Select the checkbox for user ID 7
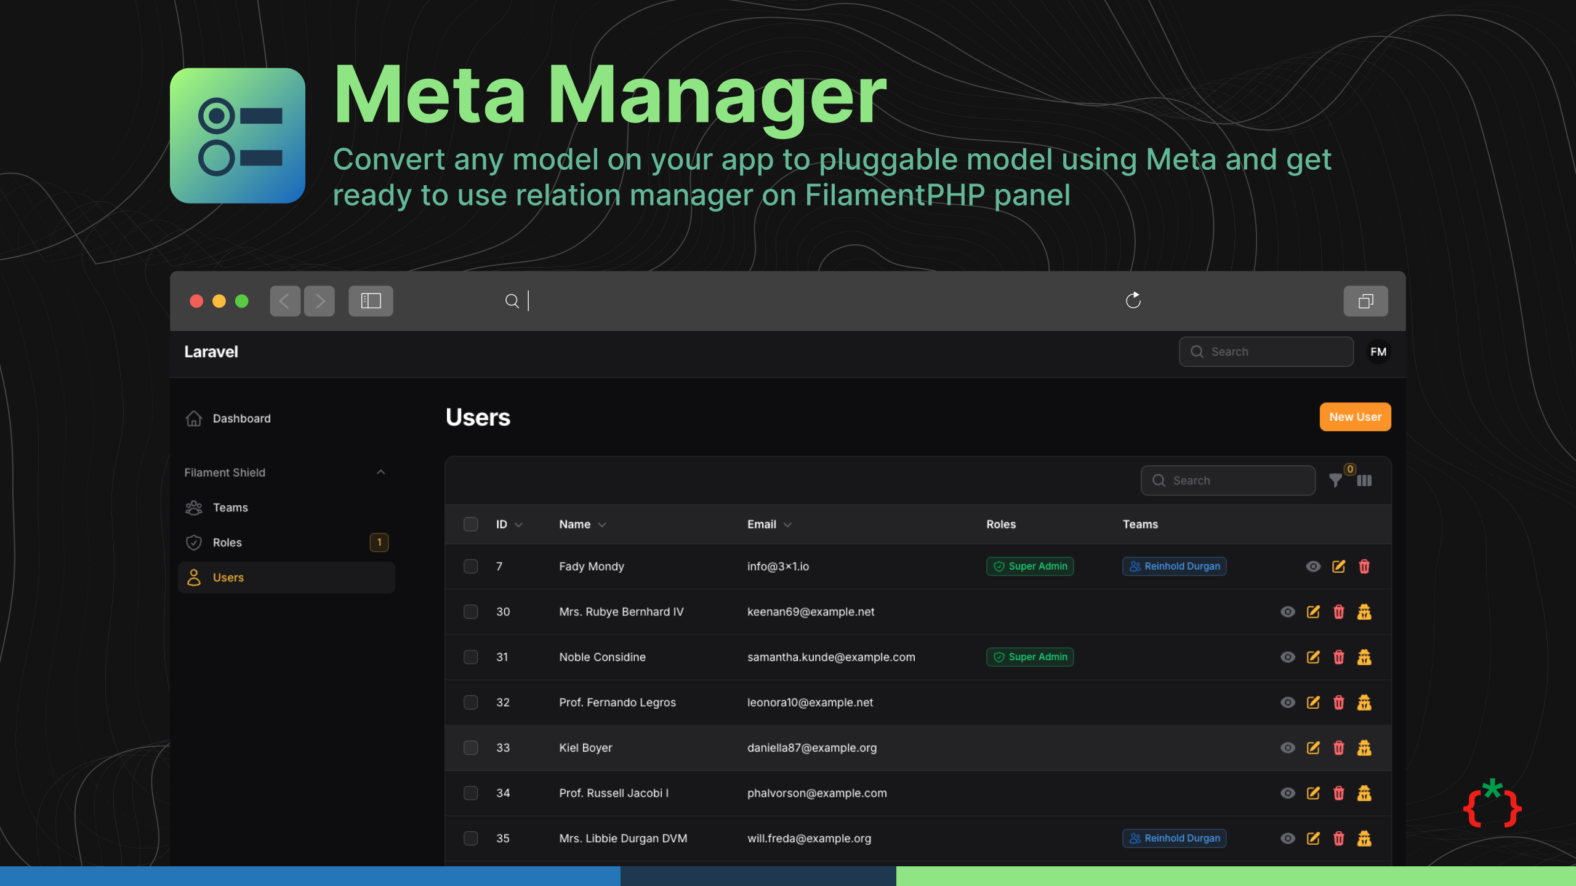This screenshot has height=886, width=1576. coord(470,566)
